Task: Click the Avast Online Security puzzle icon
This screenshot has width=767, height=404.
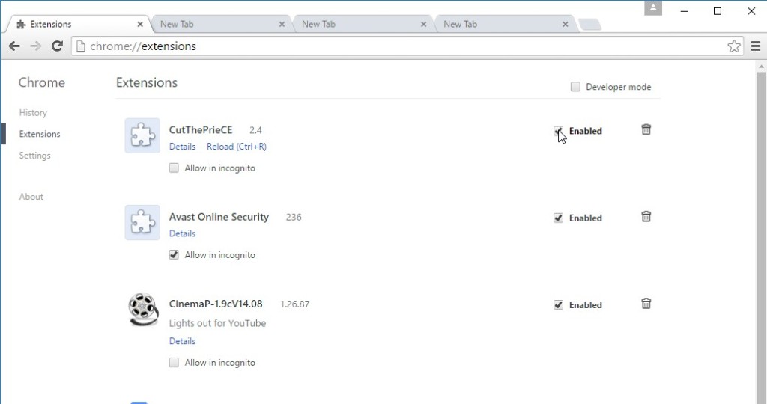Action: pos(142,223)
